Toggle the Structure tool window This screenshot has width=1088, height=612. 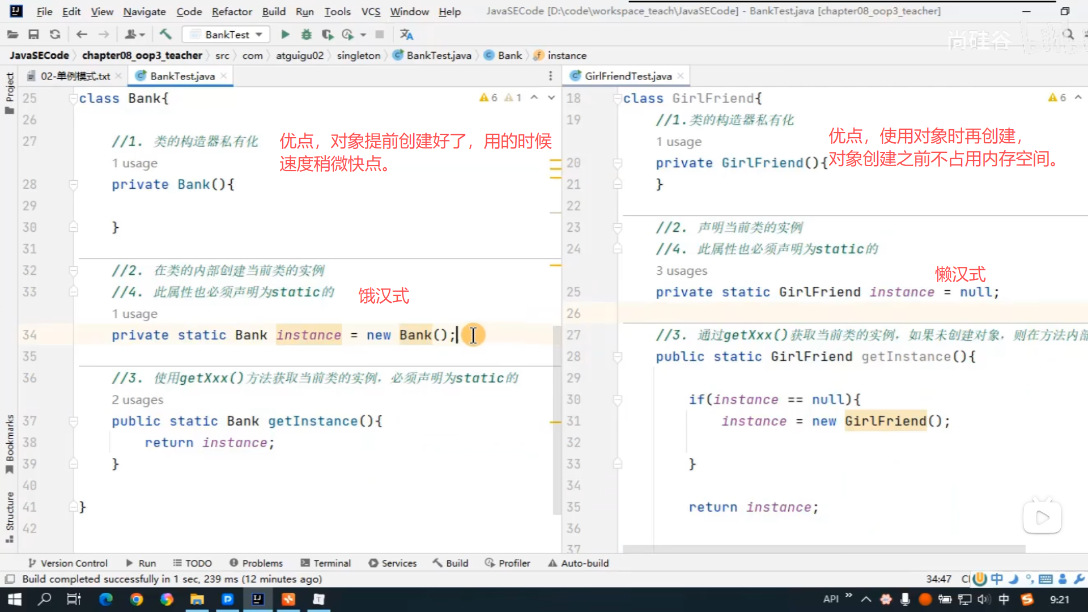pyautogui.click(x=10, y=516)
